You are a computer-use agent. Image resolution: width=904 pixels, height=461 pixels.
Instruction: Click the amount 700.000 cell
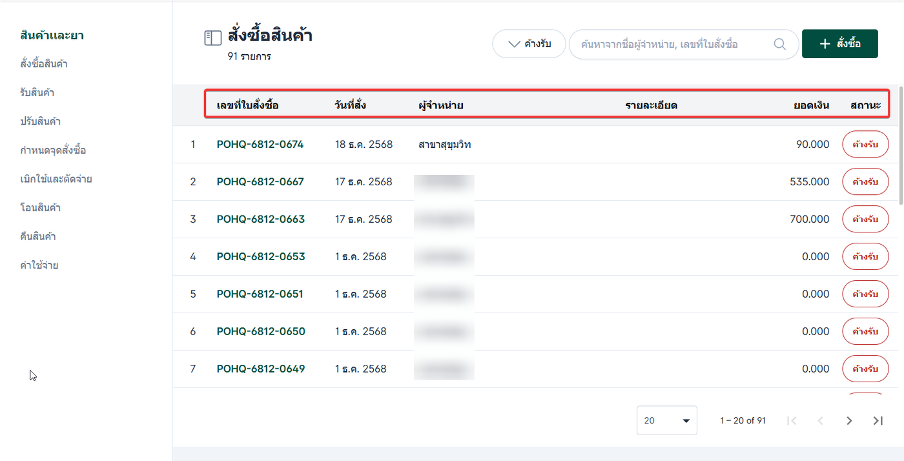point(810,219)
